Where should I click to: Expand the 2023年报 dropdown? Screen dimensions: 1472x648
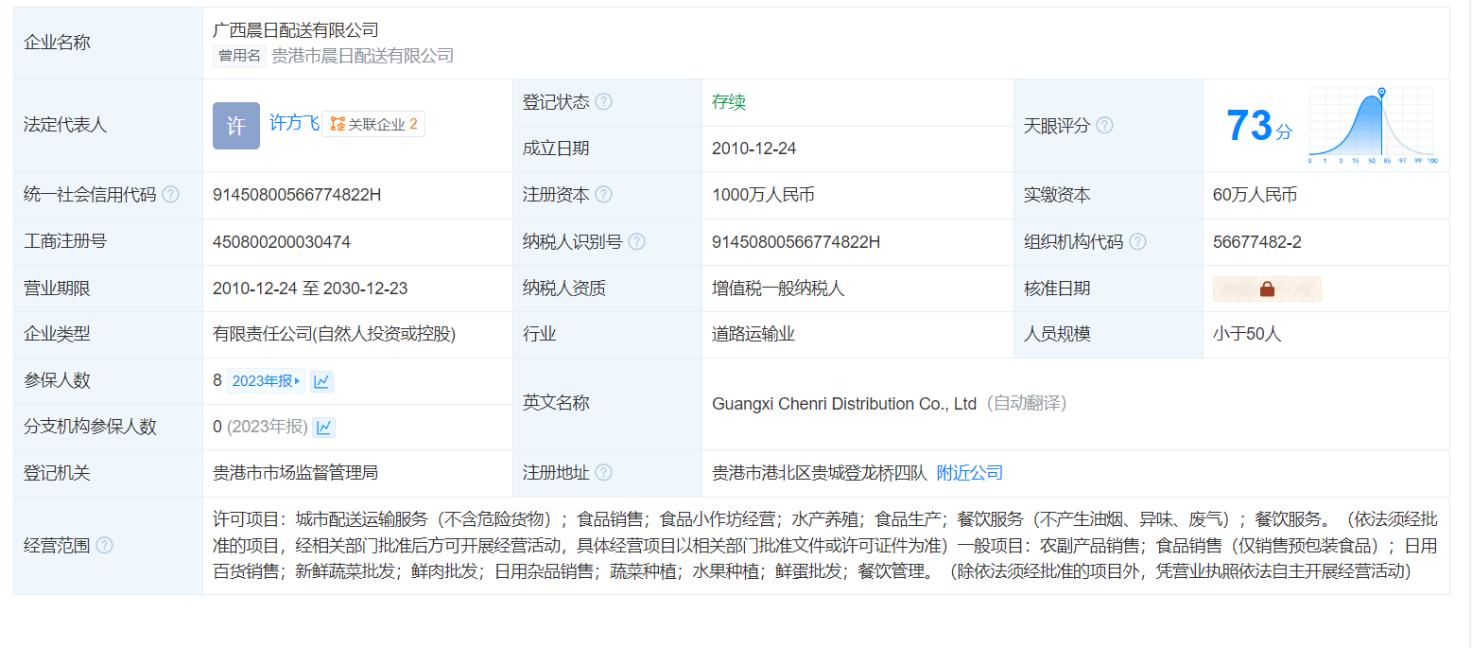(x=266, y=381)
